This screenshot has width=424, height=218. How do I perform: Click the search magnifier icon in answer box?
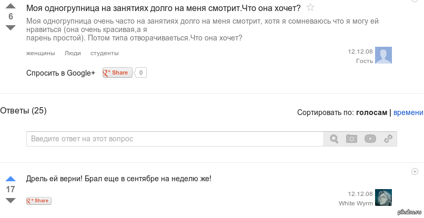click(334, 139)
